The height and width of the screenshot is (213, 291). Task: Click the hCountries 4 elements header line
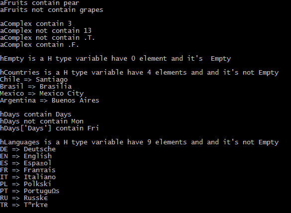tap(139, 73)
